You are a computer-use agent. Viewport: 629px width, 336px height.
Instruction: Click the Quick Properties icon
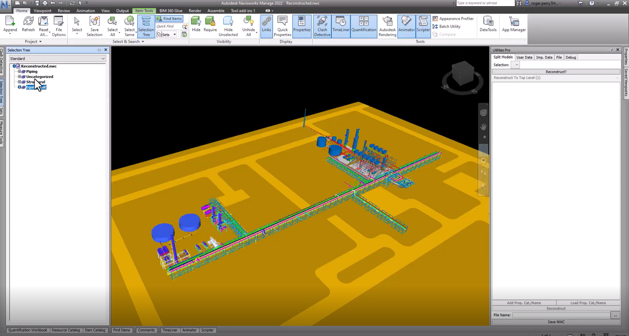pos(282,26)
